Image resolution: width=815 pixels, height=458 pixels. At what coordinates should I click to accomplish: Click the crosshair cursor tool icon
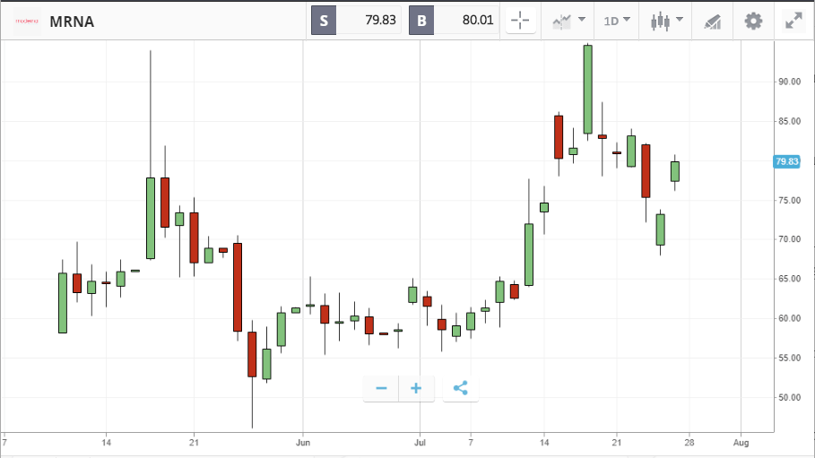point(520,21)
